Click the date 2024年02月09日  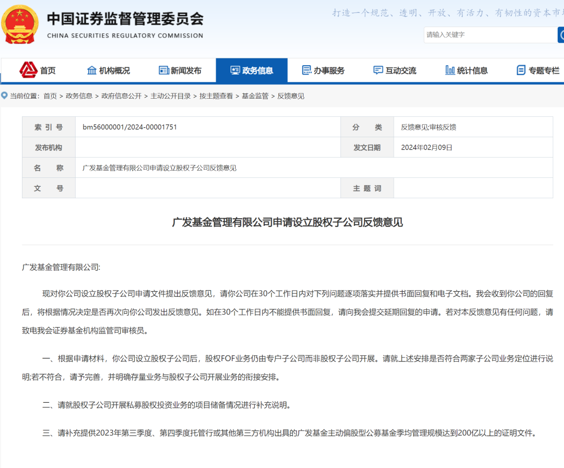[x=427, y=147]
